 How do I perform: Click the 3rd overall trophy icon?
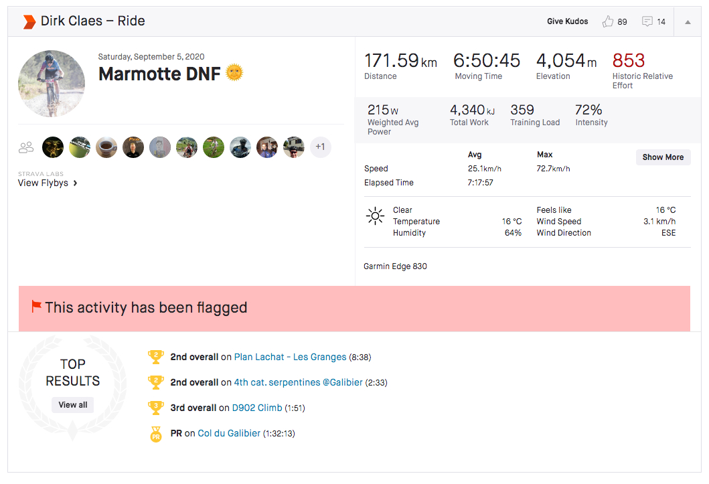[155, 408]
